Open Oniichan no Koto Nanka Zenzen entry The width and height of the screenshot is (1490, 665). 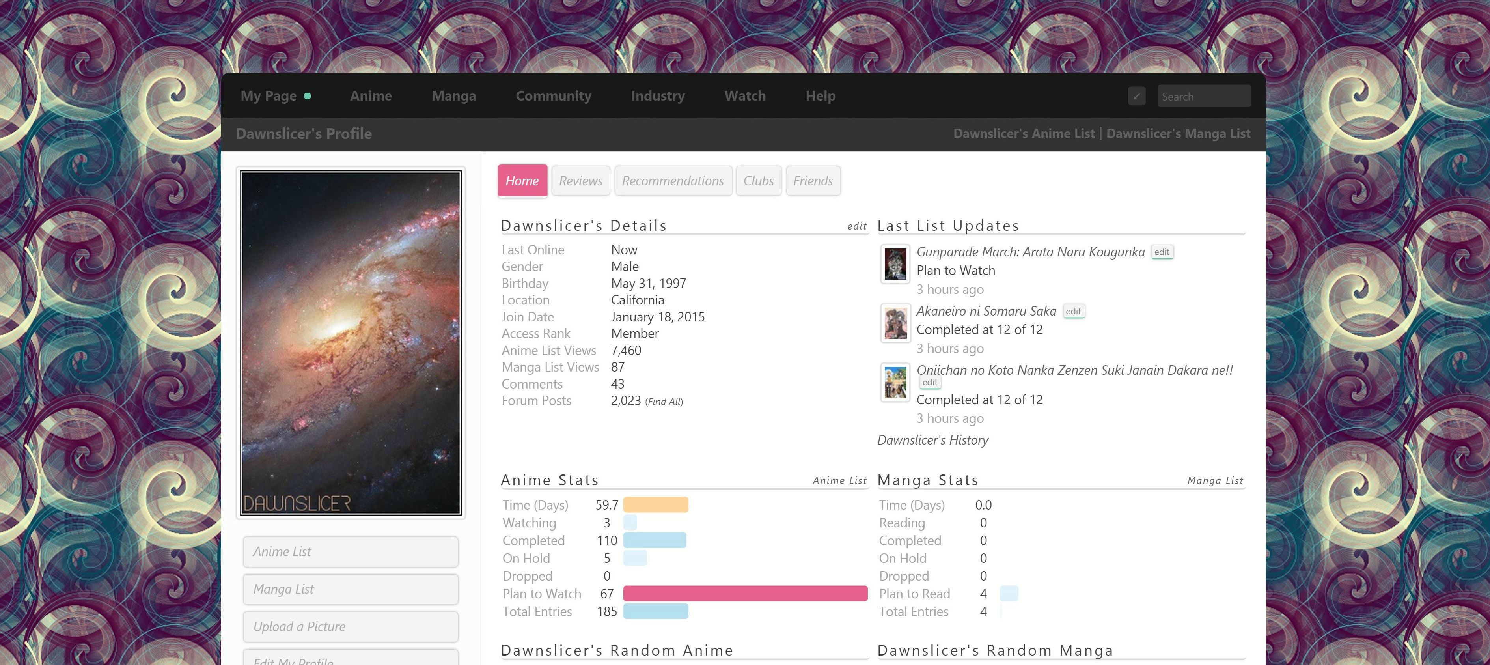coord(1075,370)
